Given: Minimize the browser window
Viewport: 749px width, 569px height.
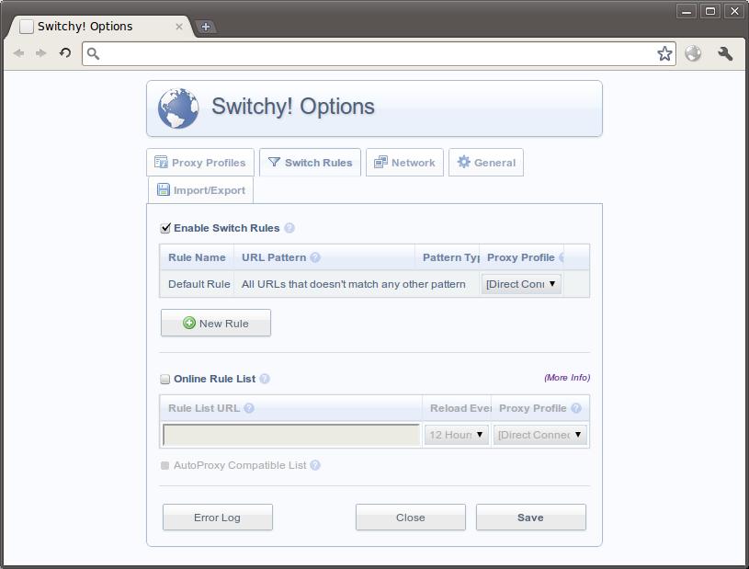Looking at the screenshot, I should tap(687, 11).
